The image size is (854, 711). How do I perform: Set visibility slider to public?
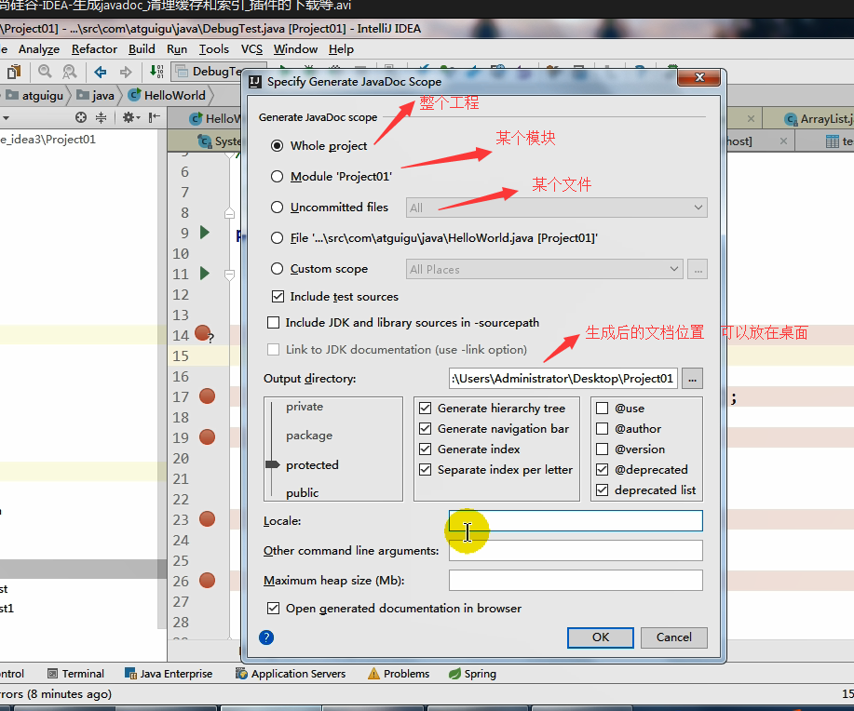tap(303, 492)
